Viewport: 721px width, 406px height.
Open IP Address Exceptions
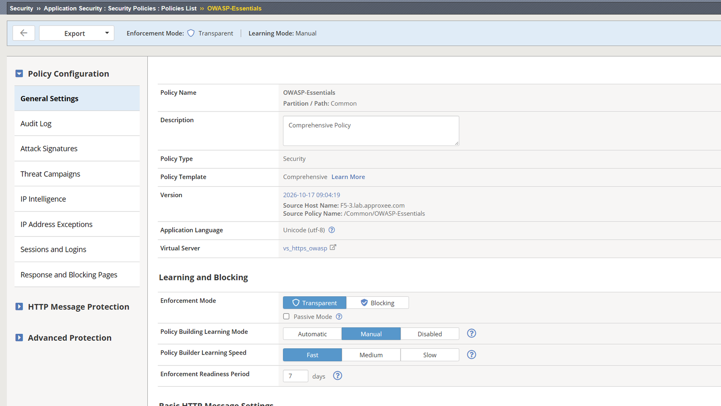click(77, 224)
